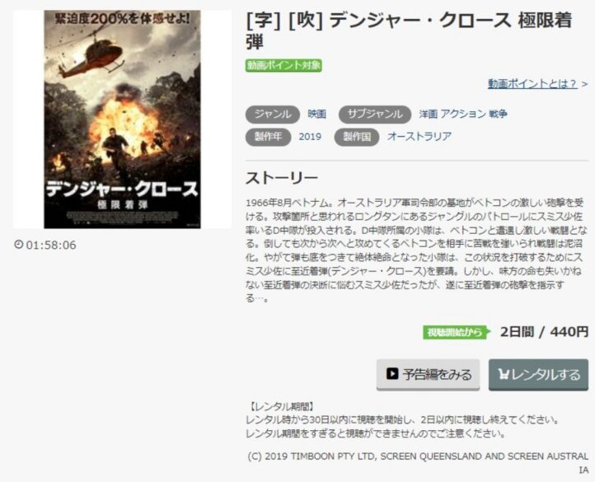Click the 視聴開始から green price label
Image resolution: width=595 pixels, height=482 pixels.
point(457,332)
